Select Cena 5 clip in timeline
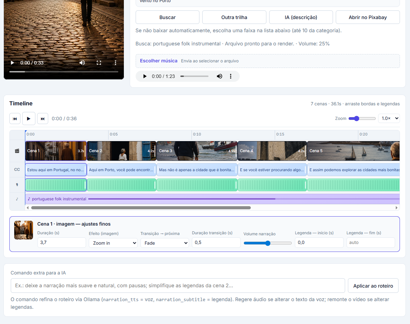 353,151
